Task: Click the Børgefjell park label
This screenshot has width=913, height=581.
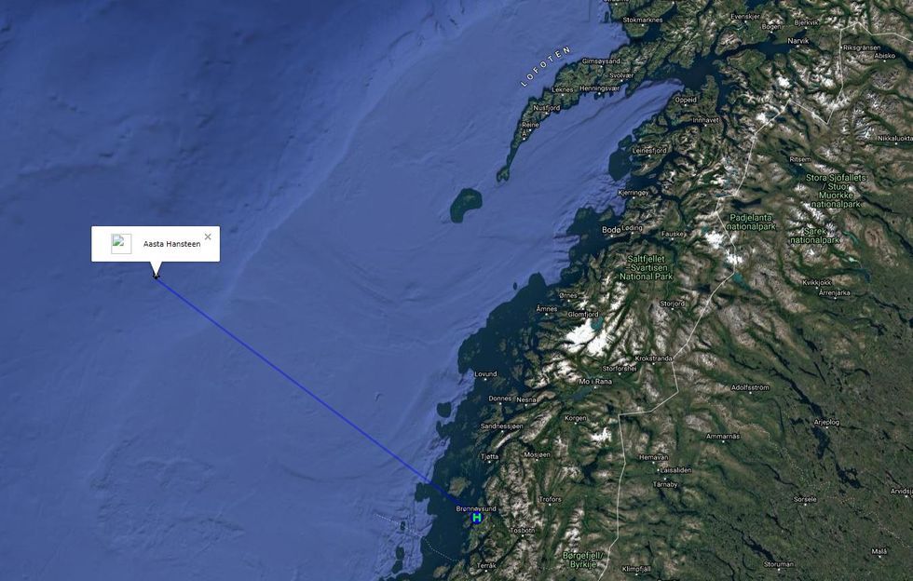Action: coord(583,560)
